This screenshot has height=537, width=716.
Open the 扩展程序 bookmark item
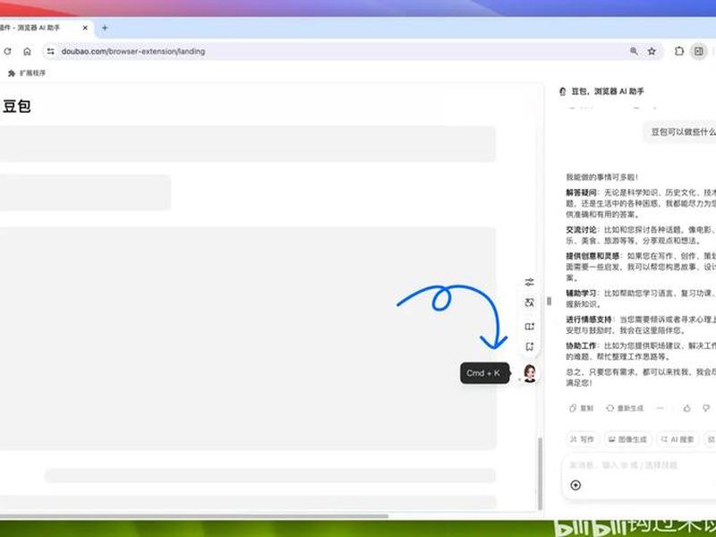[x=27, y=73]
